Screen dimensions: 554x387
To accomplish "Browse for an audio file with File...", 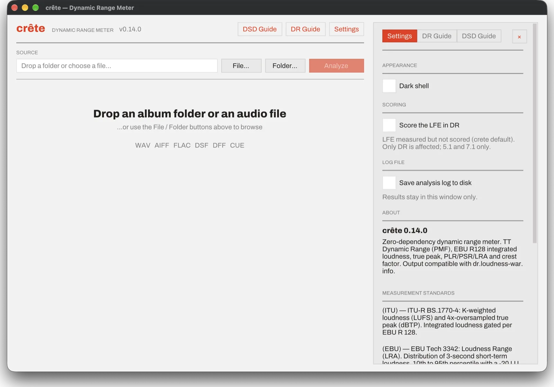I will pos(241,66).
